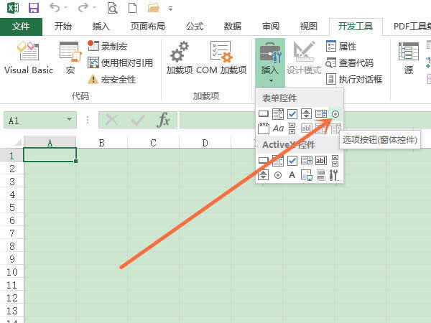Select cell A1 in the worksheet
Viewport: 431px width, 323px height.
pyautogui.click(x=50, y=155)
